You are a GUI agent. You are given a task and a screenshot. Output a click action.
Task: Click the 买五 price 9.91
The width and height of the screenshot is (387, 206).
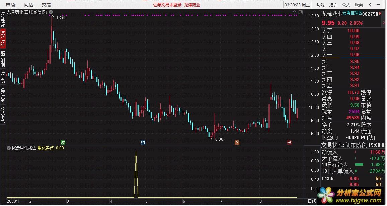point(355,85)
